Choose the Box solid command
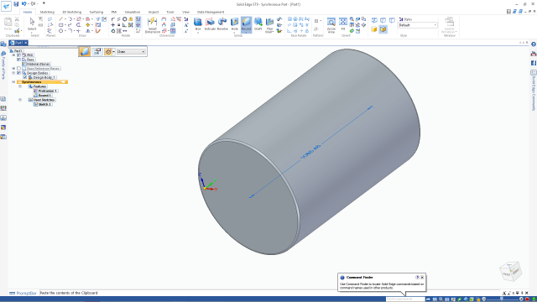Screen dimensions: 537x302 pyautogui.click(x=198, y=24)
